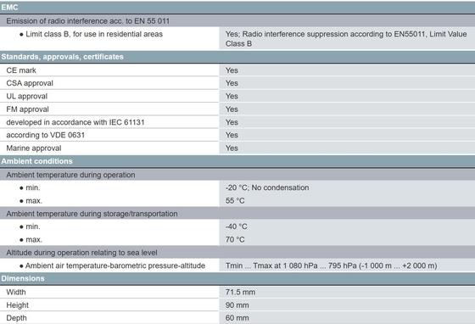Select the UL approval row label

pos(26,97)
